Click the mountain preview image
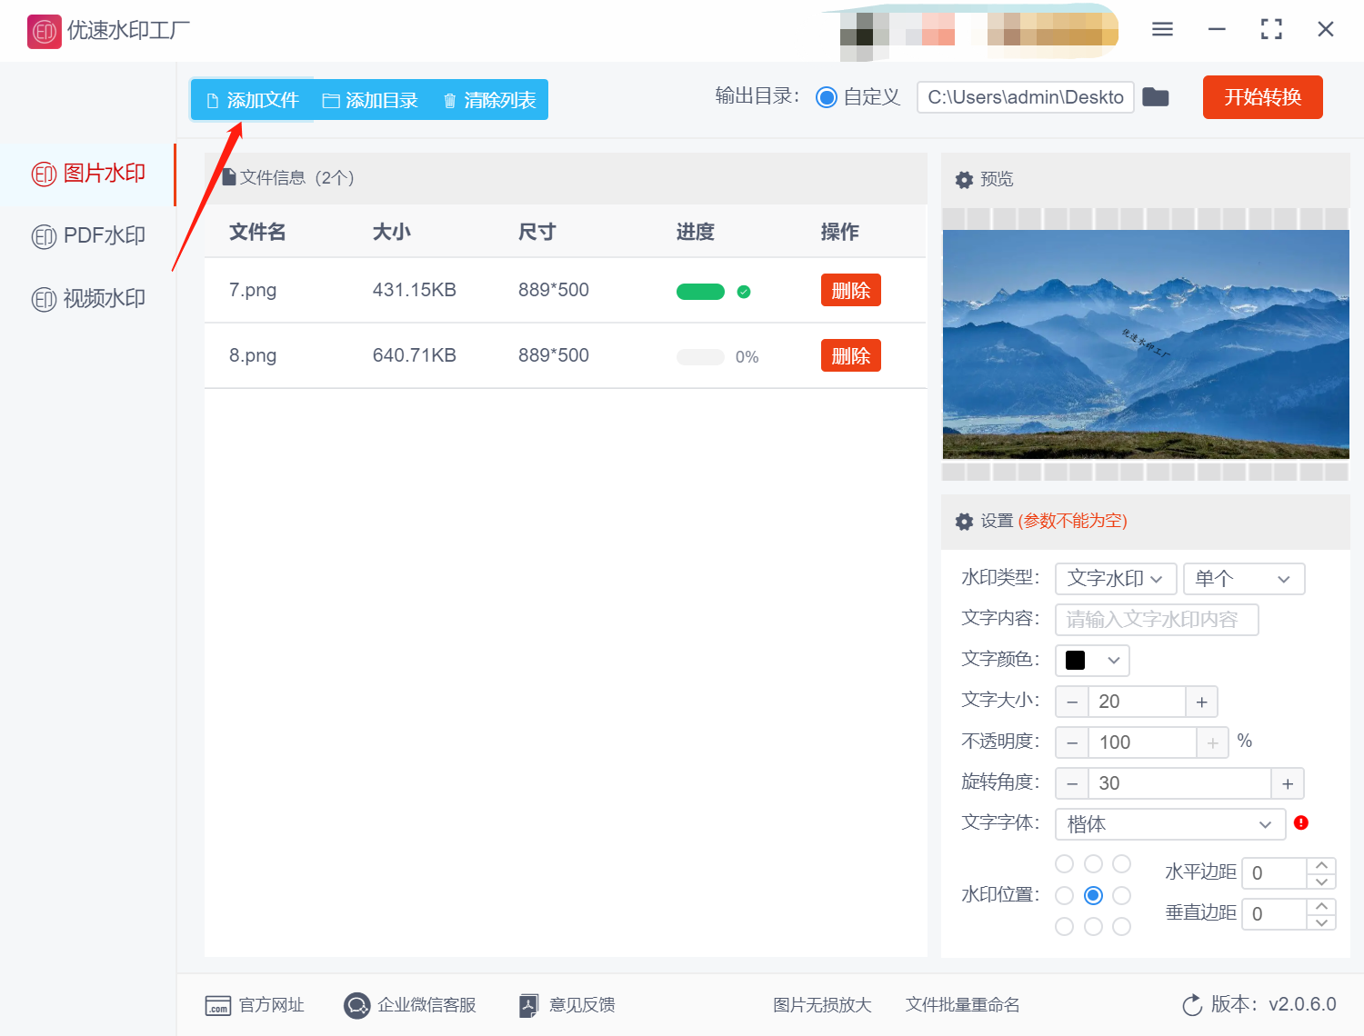 [1146, 344]
